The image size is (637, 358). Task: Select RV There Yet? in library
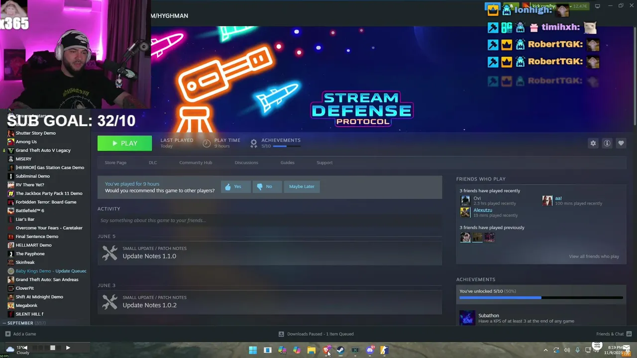click(30, 185)
